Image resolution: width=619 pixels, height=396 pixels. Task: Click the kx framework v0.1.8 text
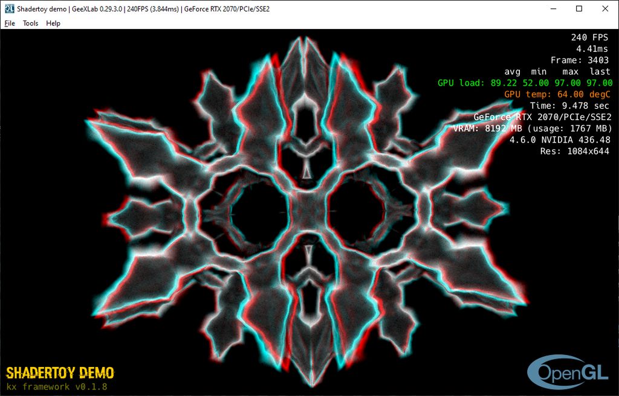(57, 386)
